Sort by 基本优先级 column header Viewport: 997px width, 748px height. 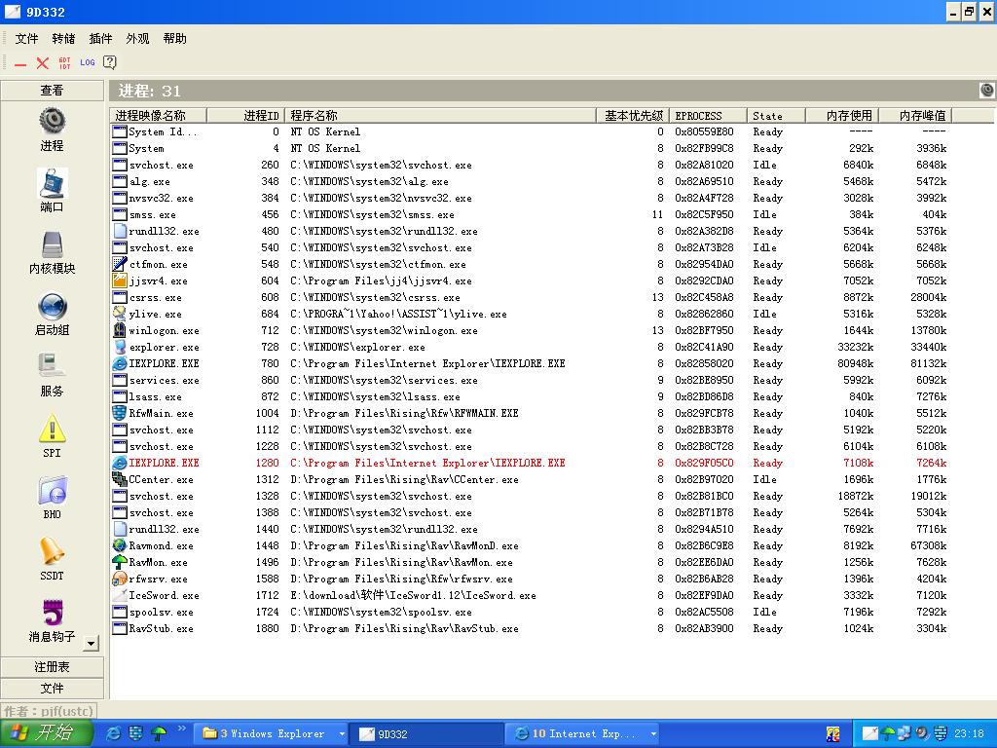(x=633, y=115)
